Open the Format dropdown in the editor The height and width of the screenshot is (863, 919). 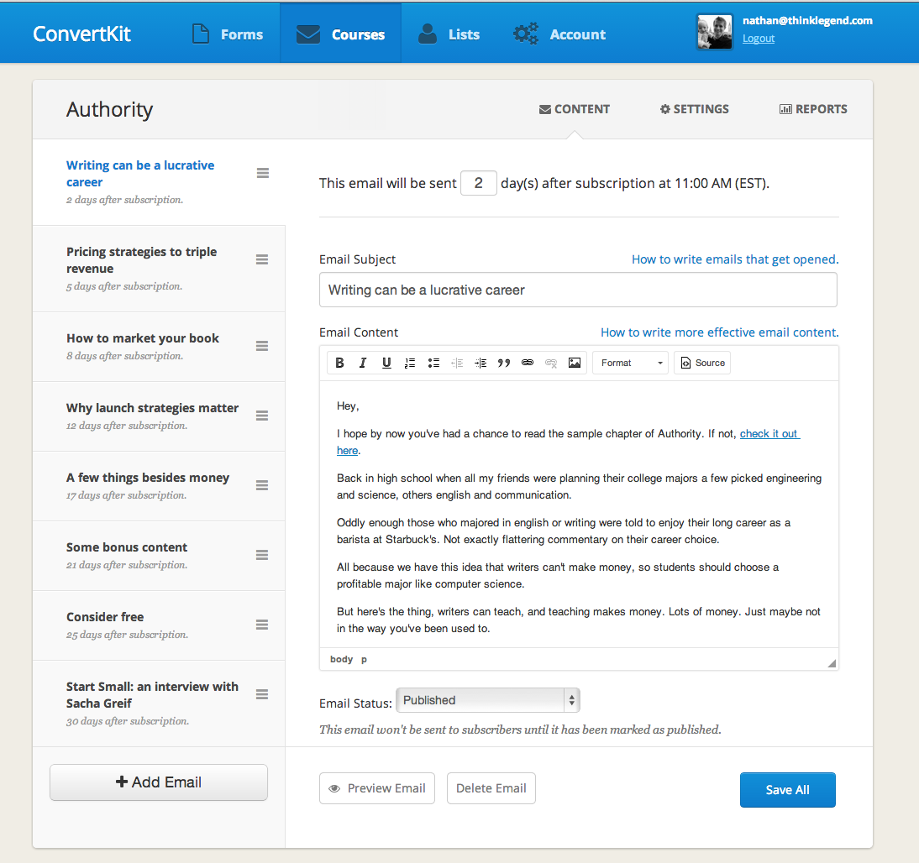(x=631, y=363)
